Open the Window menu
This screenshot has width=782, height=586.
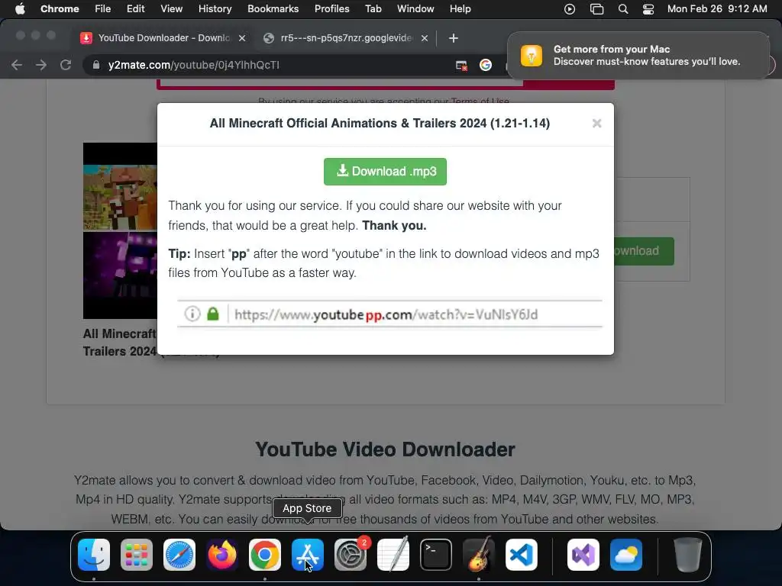pos(415,9)
